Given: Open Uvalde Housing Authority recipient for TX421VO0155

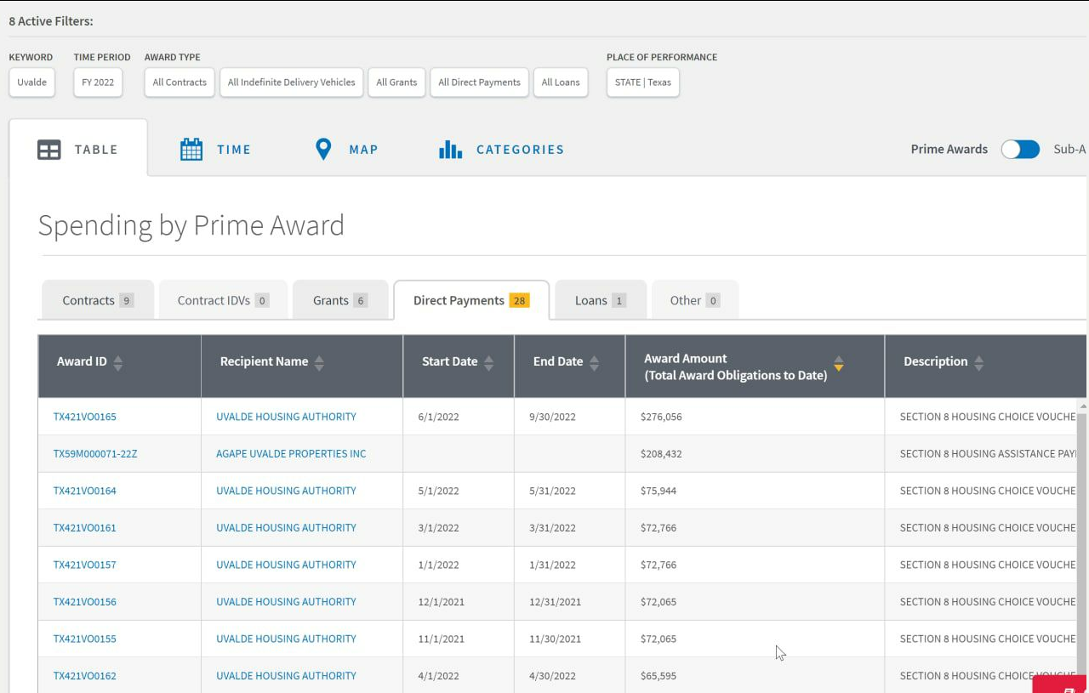Looking at the screenshot, I should [286, 639].
